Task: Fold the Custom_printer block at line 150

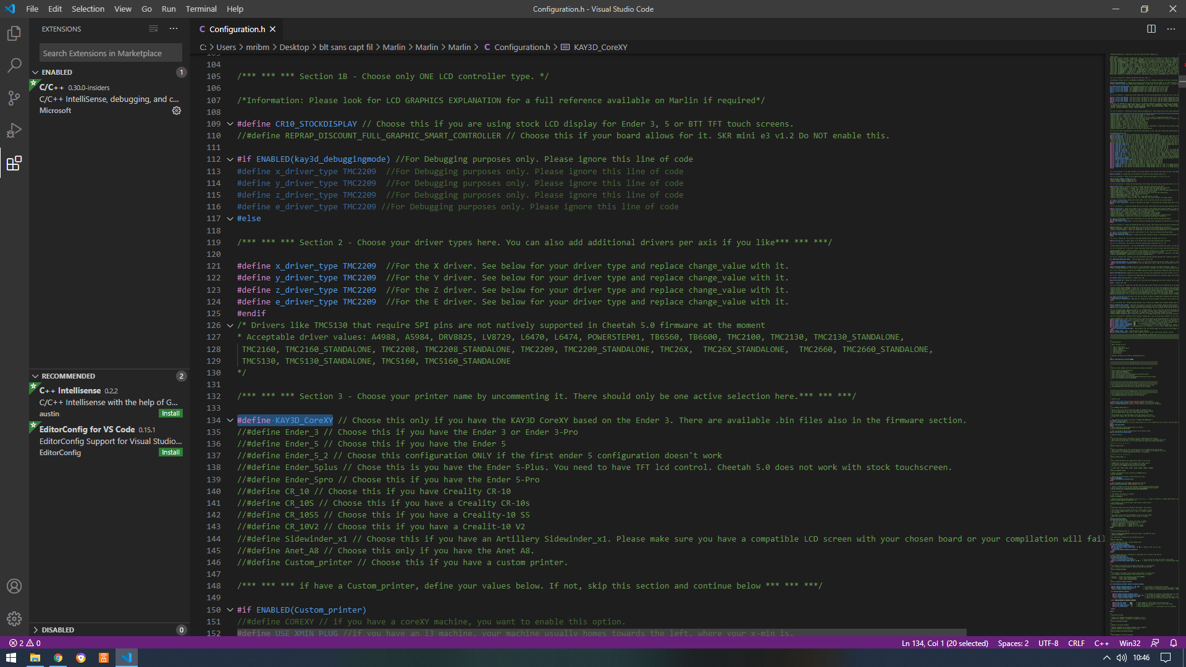Action: coord(230,610)
